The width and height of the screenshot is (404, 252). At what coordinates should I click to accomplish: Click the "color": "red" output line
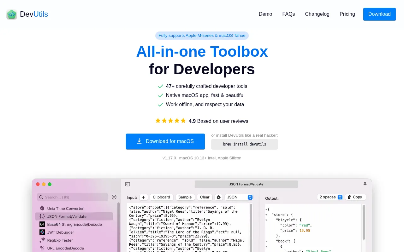tap(296, 225)
